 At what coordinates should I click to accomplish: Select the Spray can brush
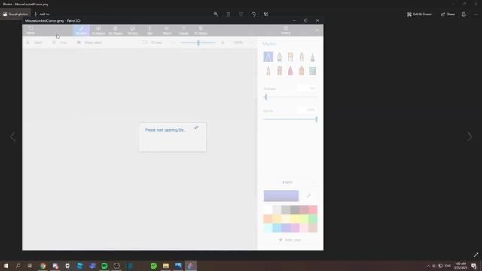(301, 71)
